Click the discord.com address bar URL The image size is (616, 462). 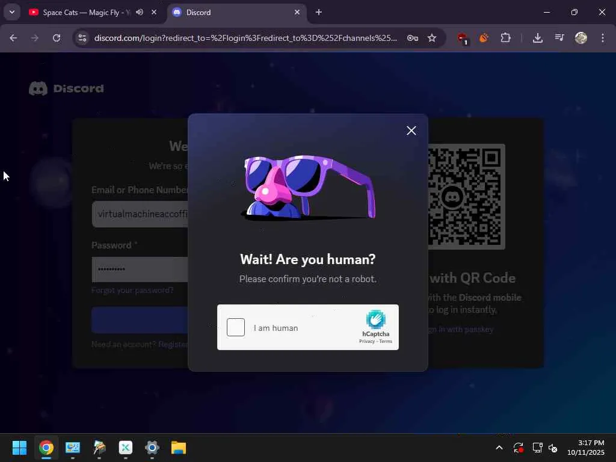tap(245, 38)
